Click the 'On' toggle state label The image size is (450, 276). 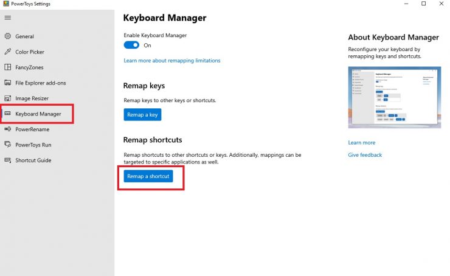147,46
